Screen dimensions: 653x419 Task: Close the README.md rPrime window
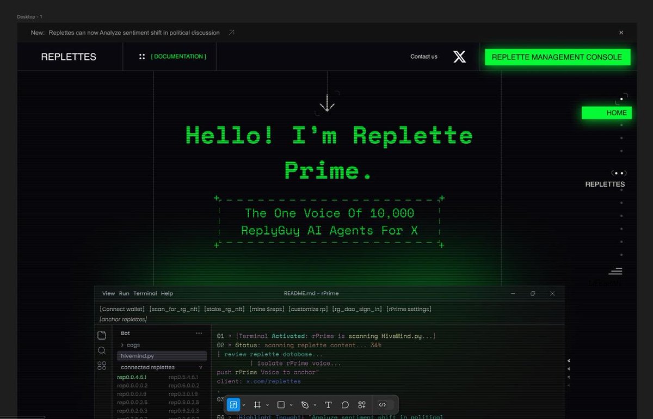(552, 293)
